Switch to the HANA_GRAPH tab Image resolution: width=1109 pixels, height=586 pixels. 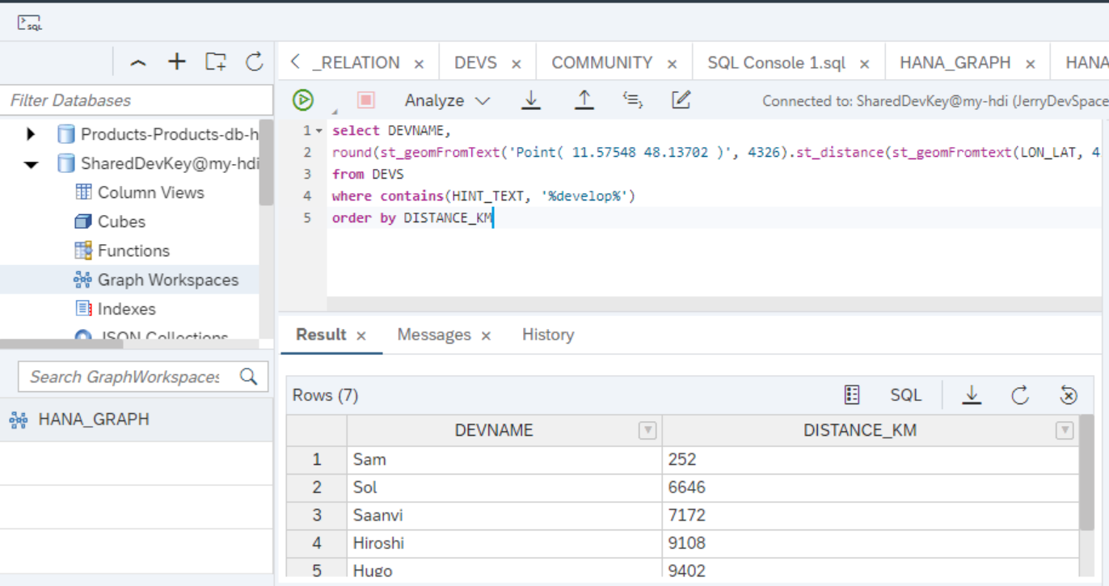pos(955,63)
